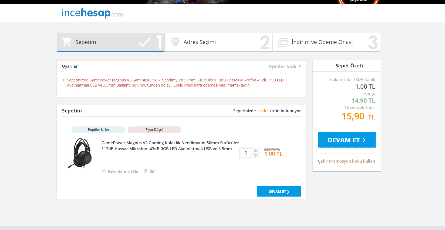Go to the Adres Seçimi step
Viewport: 445px width, 230px height.
219,42
